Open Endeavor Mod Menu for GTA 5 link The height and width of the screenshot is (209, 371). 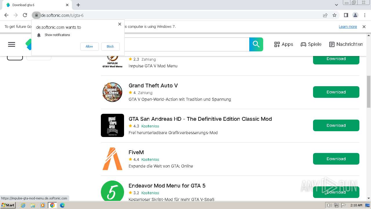pos(167,186)
